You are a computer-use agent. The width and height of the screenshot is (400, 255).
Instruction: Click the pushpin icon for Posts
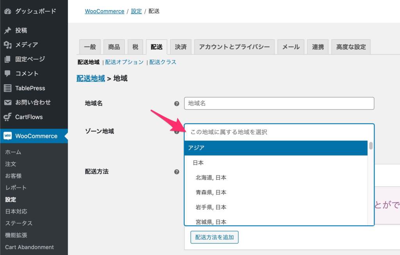[x=7, y=30]
